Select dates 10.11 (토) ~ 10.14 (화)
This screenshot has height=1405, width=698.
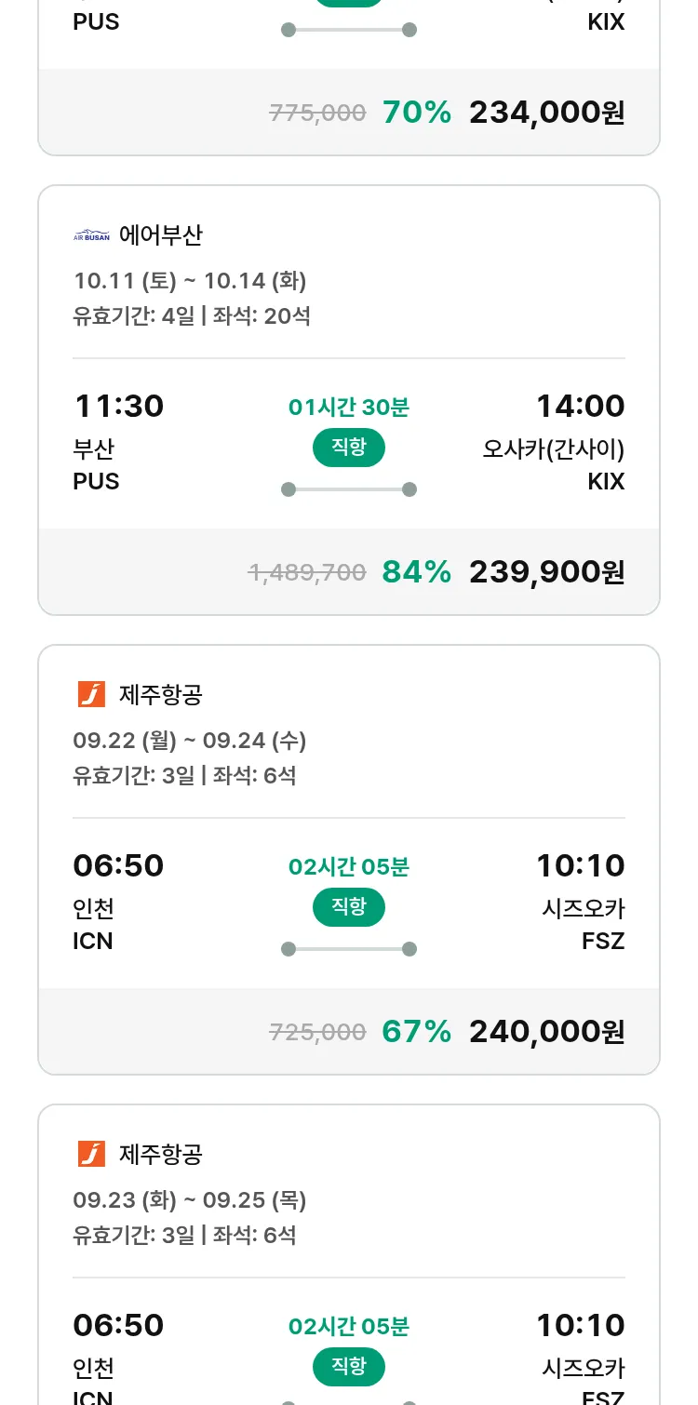190,281
